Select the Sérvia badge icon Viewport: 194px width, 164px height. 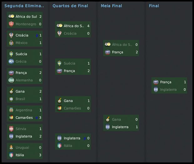[11, 129]
